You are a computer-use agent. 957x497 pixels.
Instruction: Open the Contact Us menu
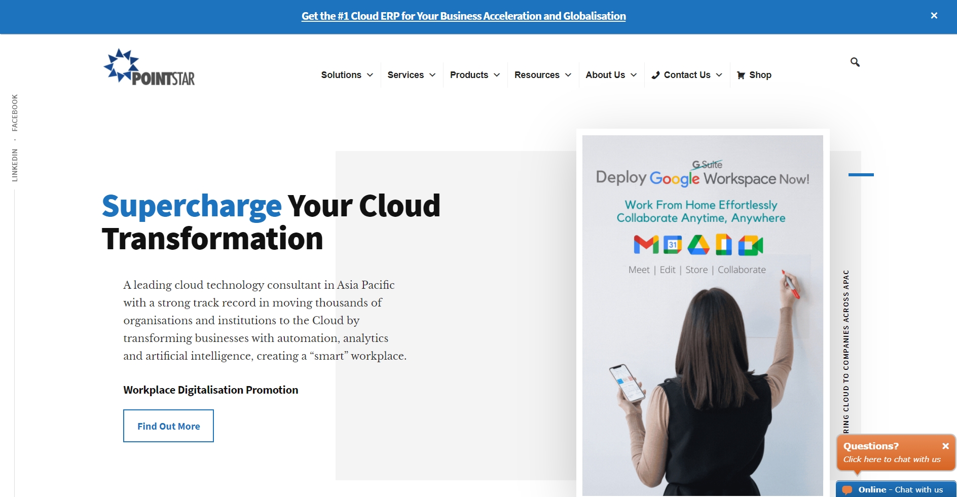[x=687, y=75]
